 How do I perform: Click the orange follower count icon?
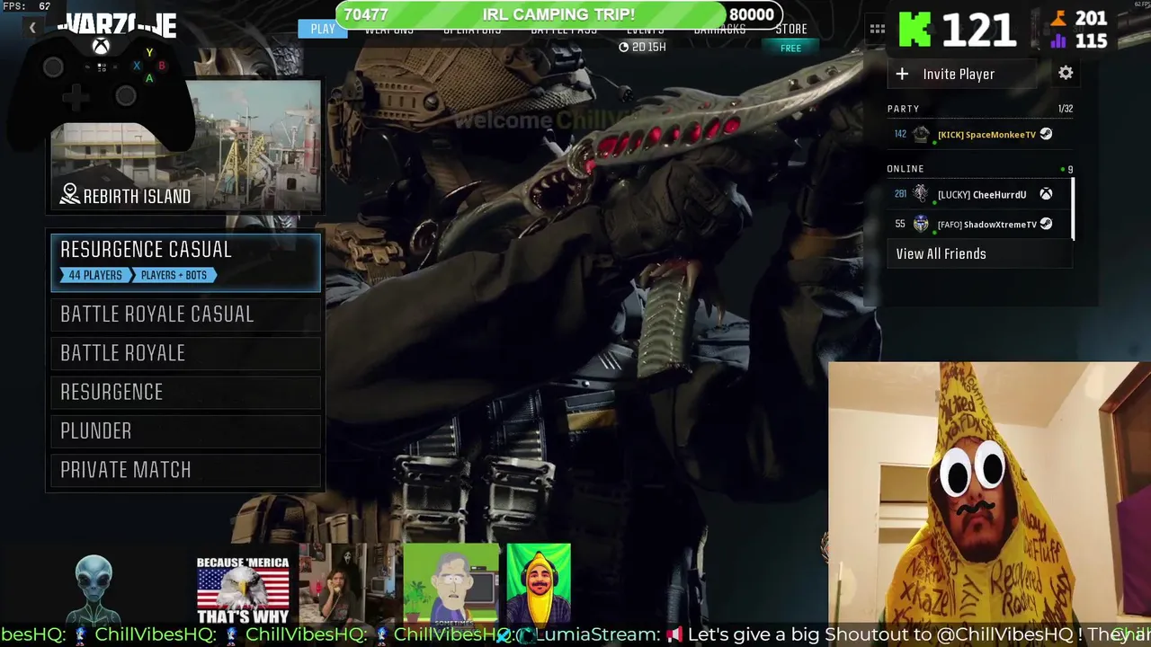tap(1058, 18)
